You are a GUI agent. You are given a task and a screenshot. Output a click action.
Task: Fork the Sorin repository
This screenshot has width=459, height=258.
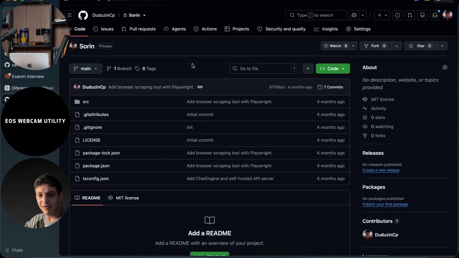(375, 46)
